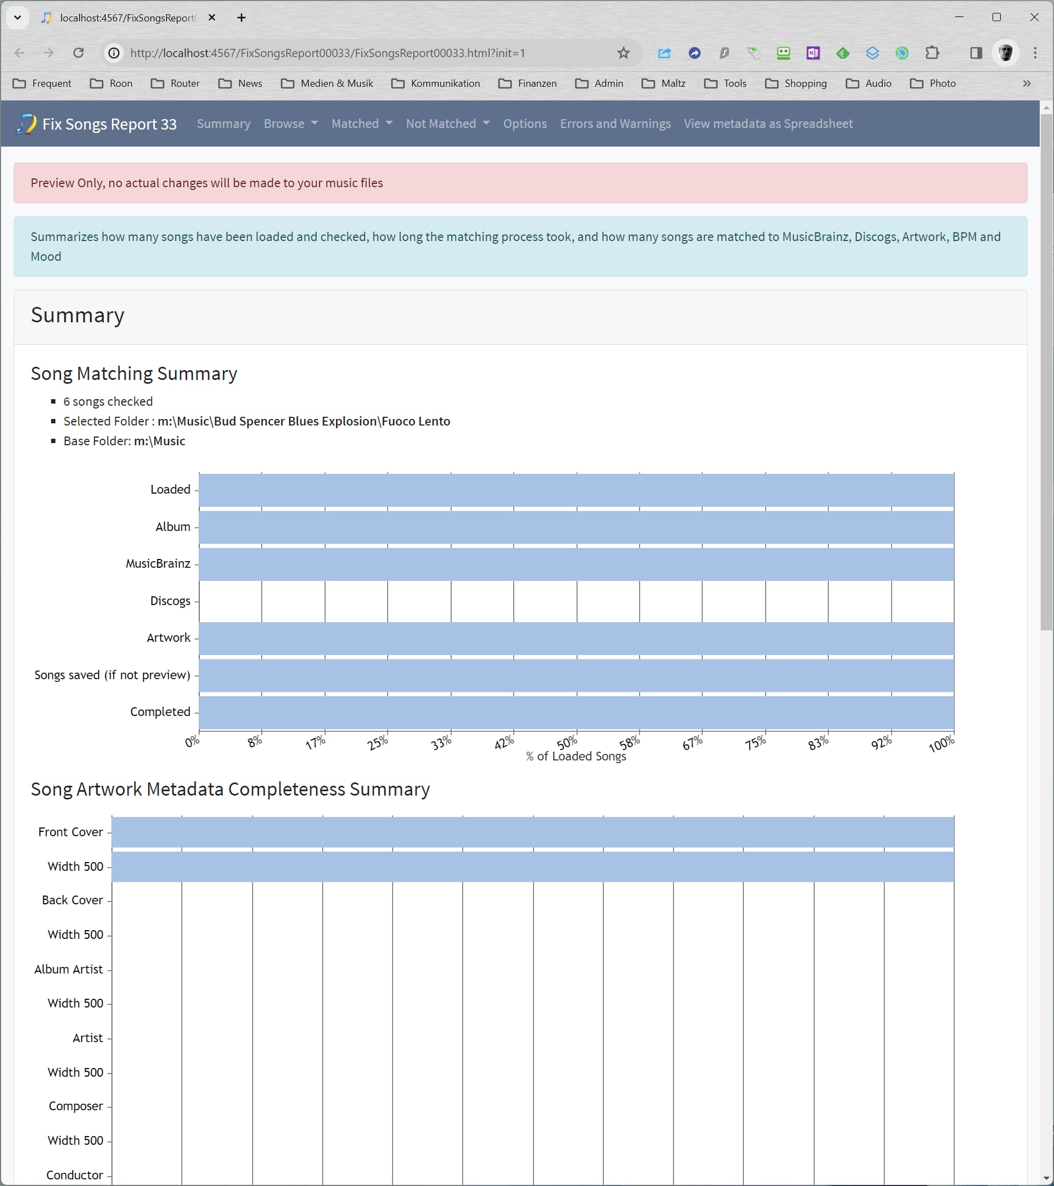Open the Extensions puzzle-piece icon
The width and height of the screenshot is (1054, 1186).
932,53
